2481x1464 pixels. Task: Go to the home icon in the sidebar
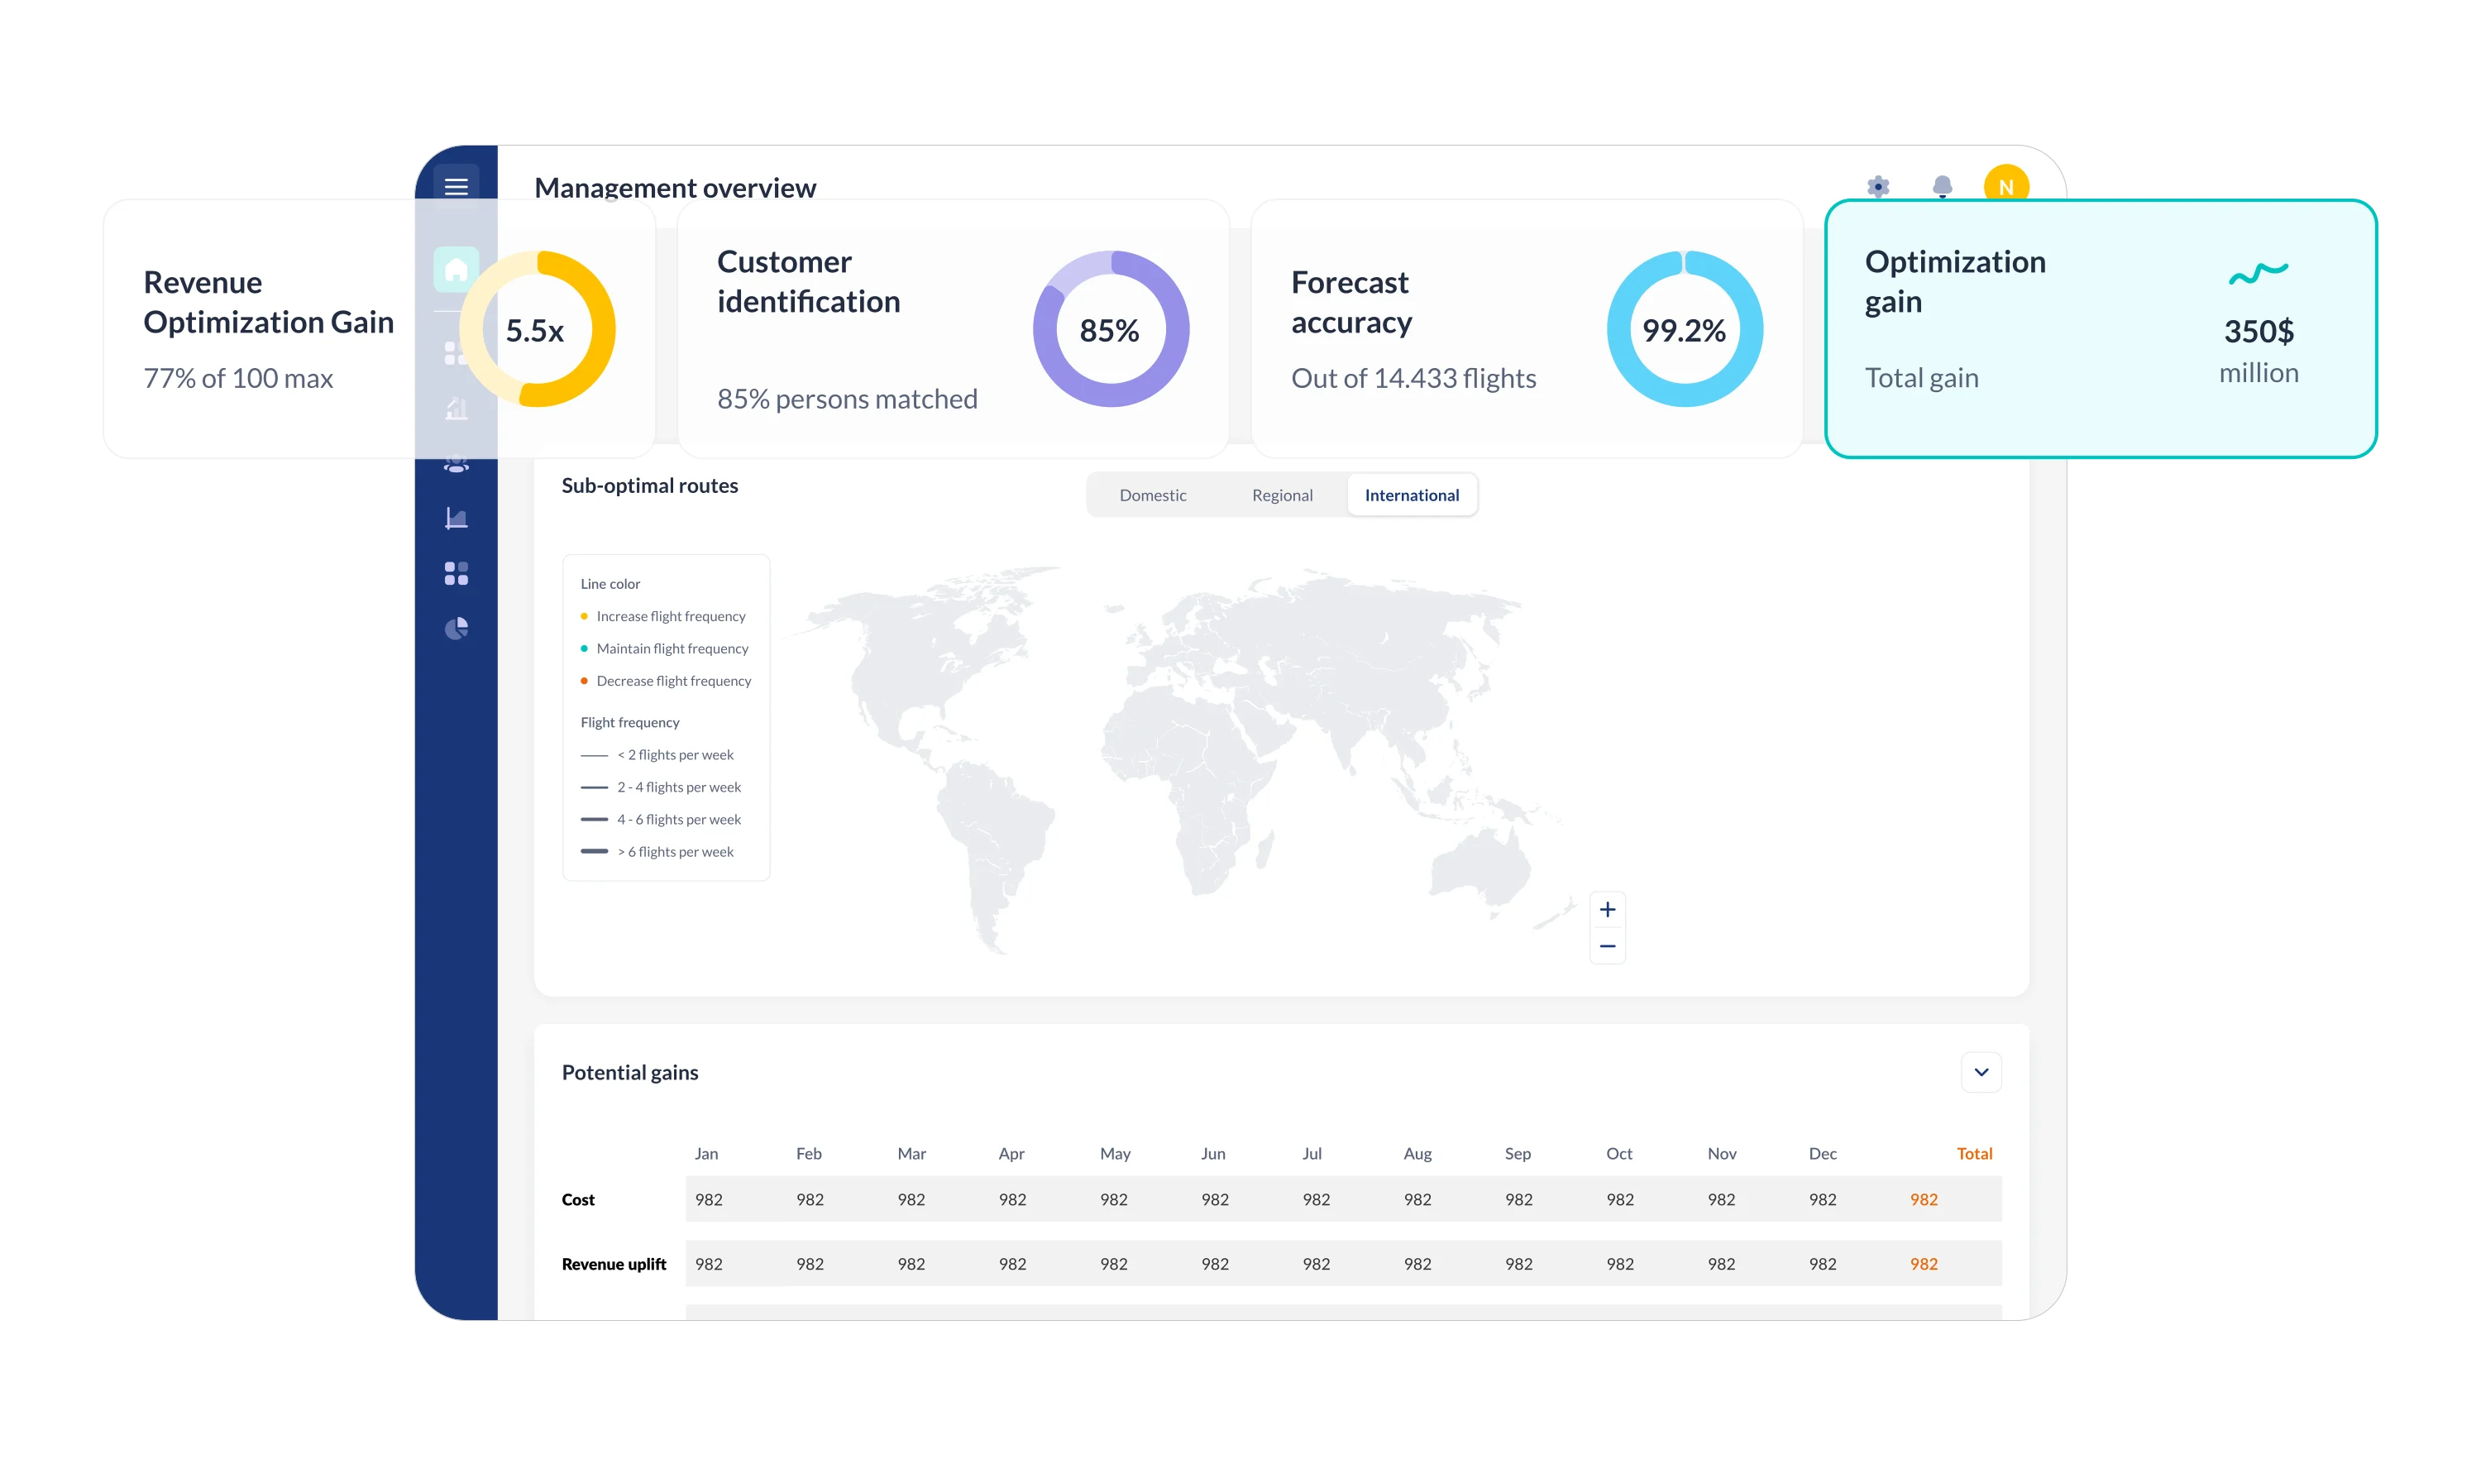point(456,270)
